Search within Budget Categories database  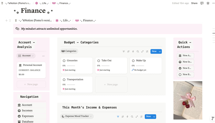coord(138,52)
